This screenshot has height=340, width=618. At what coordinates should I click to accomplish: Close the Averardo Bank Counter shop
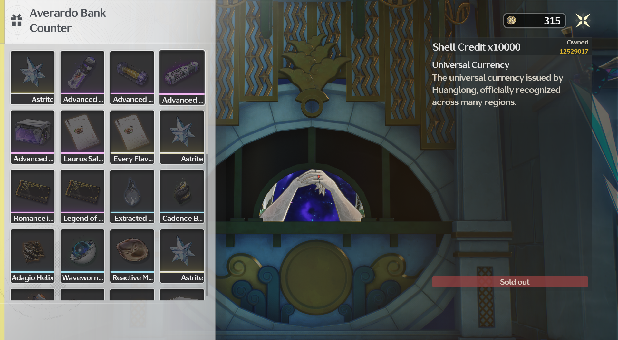tap(583, 21)
